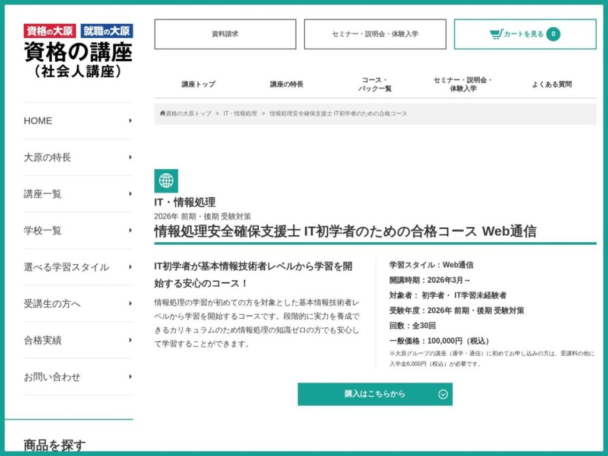Expand arrow beside 大原の特長
608x456 pixels.
click(x=130, y=157)
